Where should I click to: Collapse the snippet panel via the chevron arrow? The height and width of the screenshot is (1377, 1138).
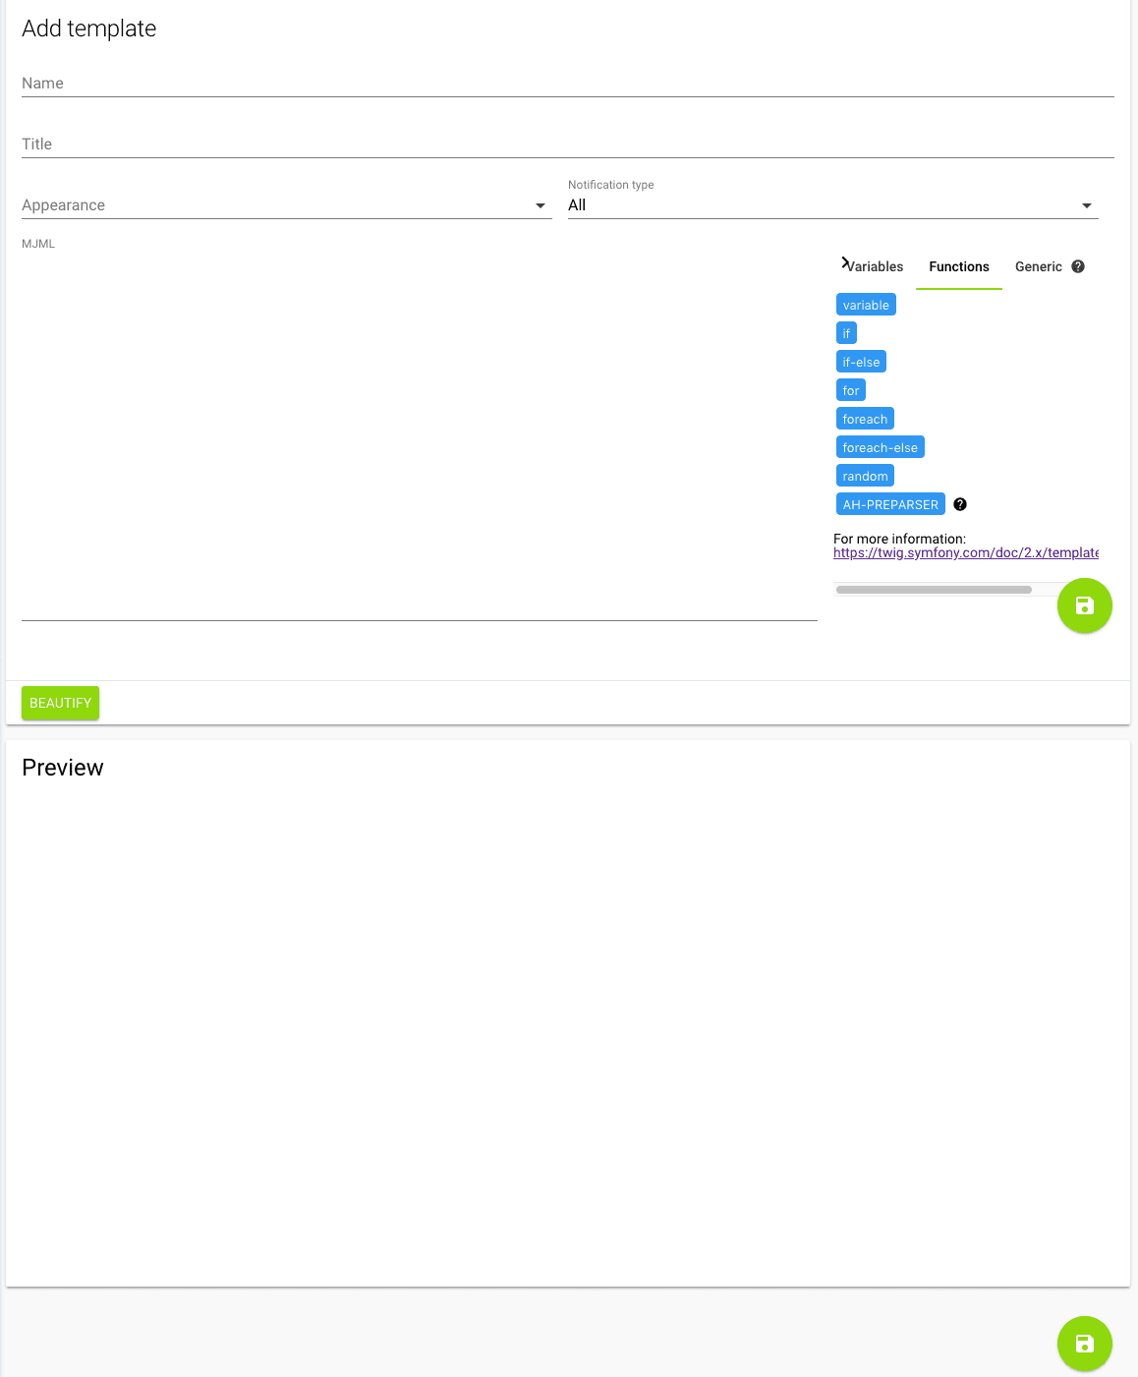coord(846,262)
